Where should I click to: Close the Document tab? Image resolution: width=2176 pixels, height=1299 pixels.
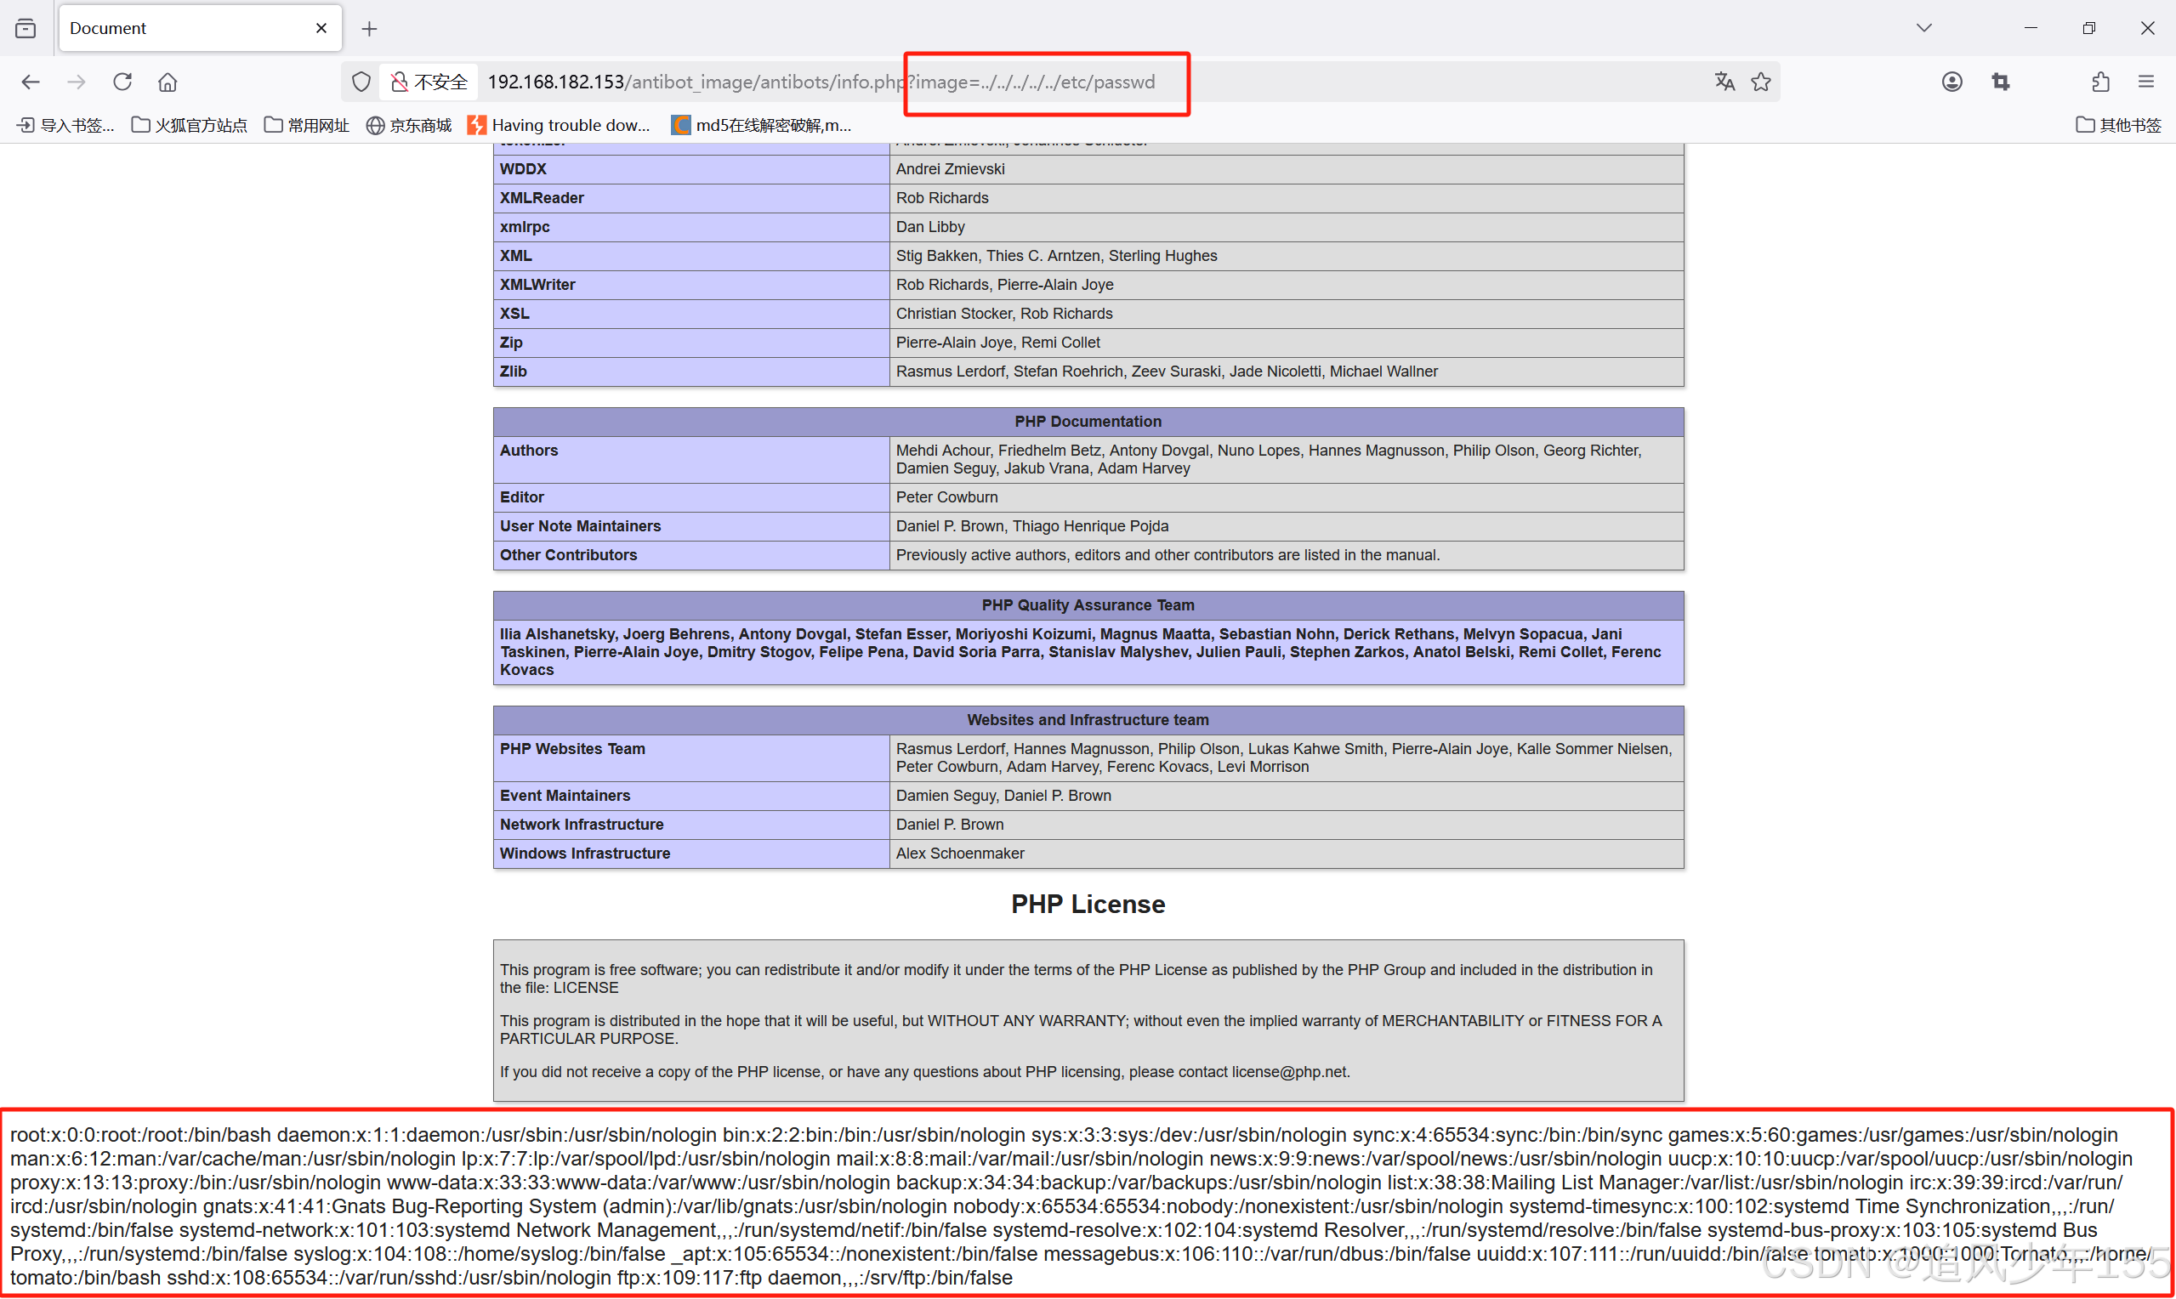[321, 28]
